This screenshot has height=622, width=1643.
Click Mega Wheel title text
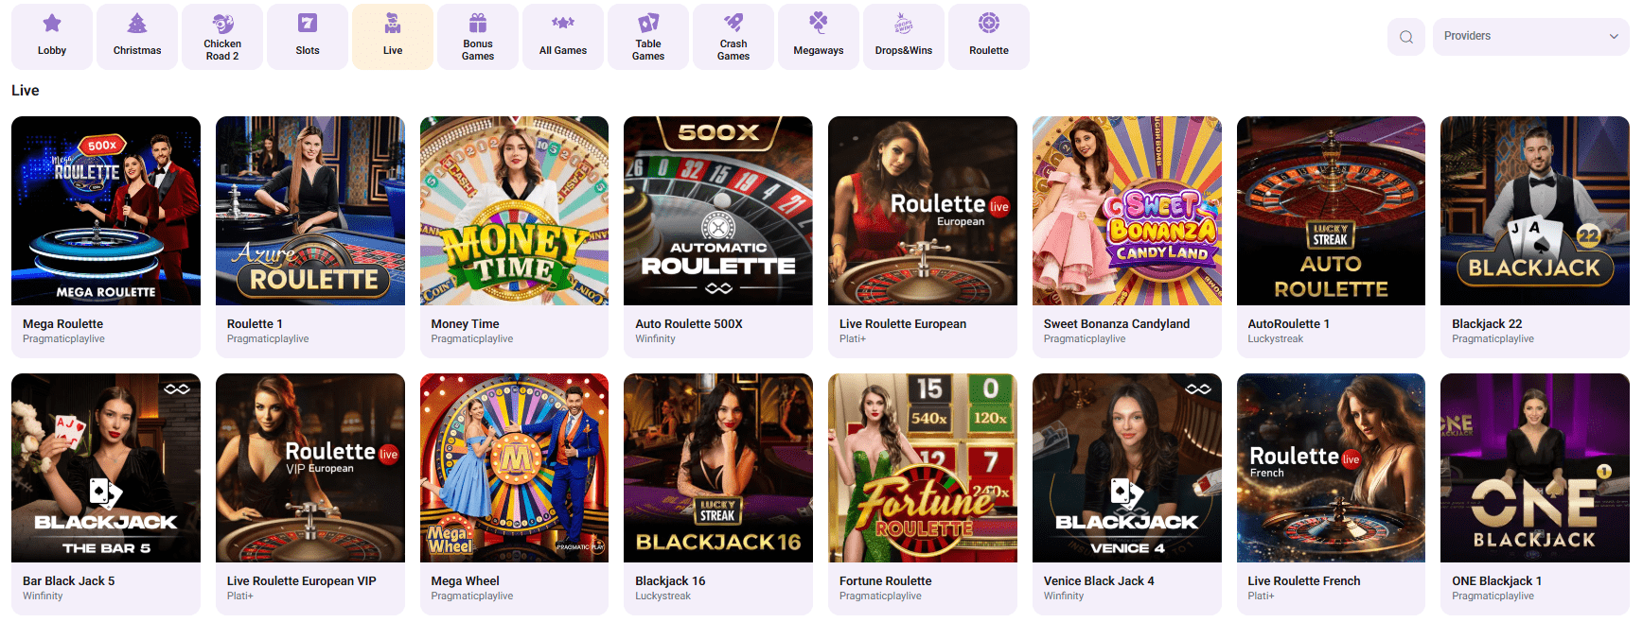click(x=465, y=581)
